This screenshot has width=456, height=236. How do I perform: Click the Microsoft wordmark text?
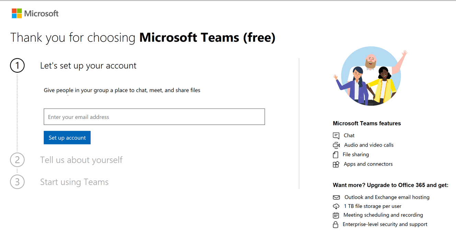point(41,14)
